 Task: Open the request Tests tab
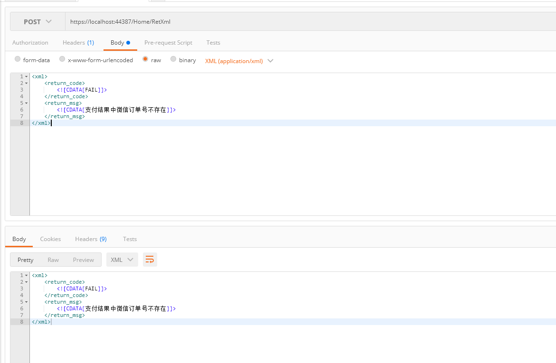213,43
